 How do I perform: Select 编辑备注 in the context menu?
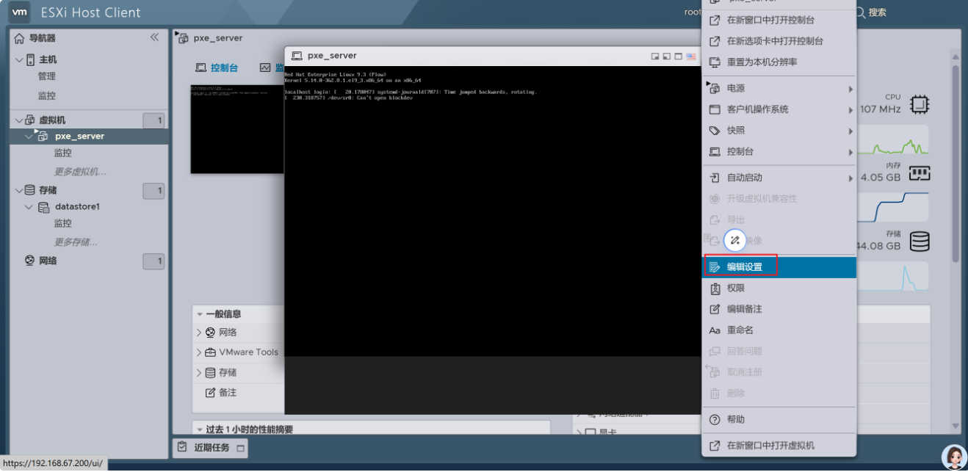(x=779, y=309)
